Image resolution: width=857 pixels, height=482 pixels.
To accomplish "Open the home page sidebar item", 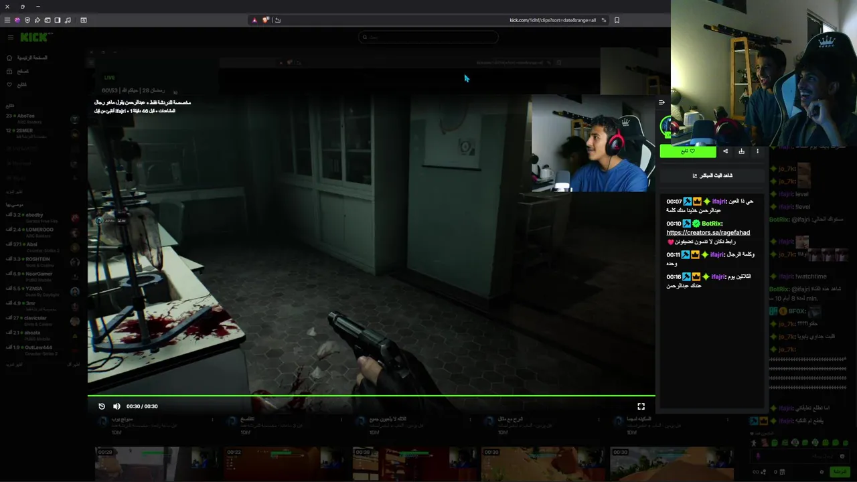I will 28,58.
